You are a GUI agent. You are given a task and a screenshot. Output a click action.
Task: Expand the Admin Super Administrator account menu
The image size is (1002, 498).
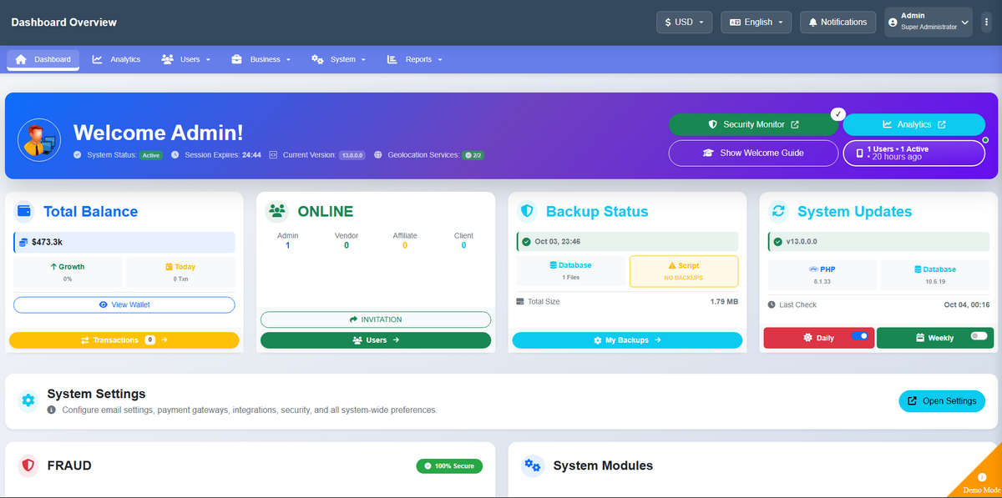(929, 22)
